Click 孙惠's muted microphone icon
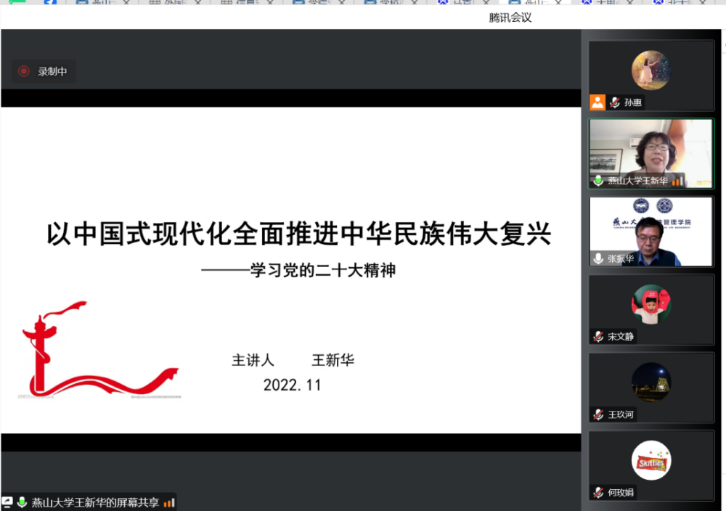Screen dimensions: 726x511 [x=615, y=102]
